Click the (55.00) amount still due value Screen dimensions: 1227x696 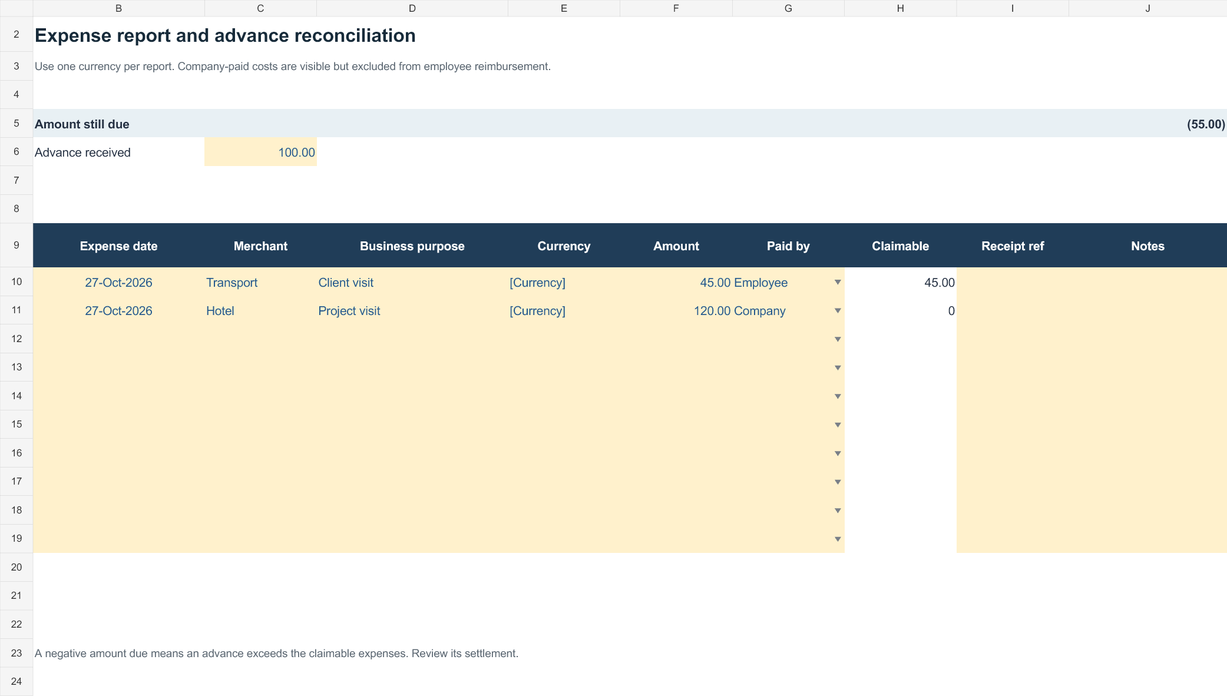pyautogui.click(x=1206, y=124)
